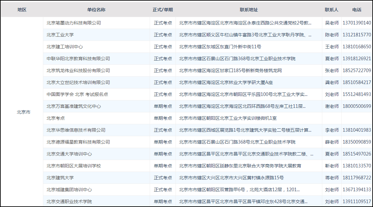
Task: Click phone number 13810133570
Action: pyautogui.click(x=357, y=166)
